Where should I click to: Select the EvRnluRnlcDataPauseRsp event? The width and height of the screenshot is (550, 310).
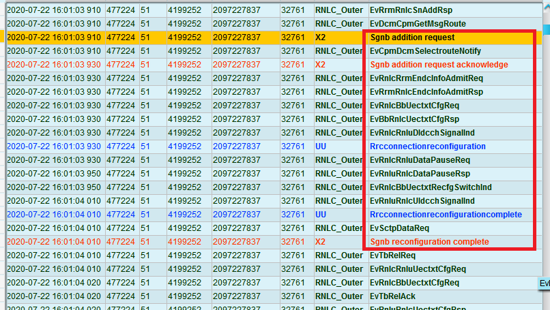(420, 174)
